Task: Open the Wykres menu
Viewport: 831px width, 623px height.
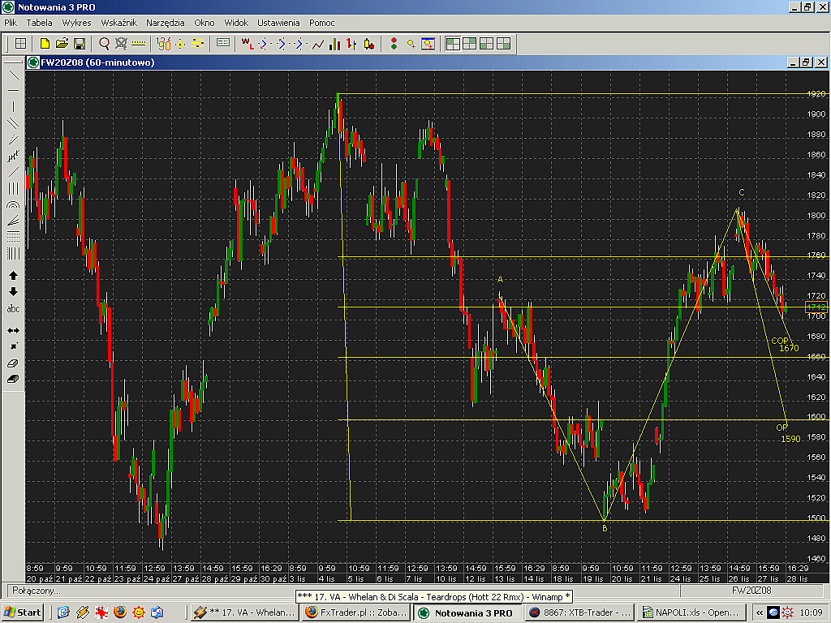Action: 76,23
